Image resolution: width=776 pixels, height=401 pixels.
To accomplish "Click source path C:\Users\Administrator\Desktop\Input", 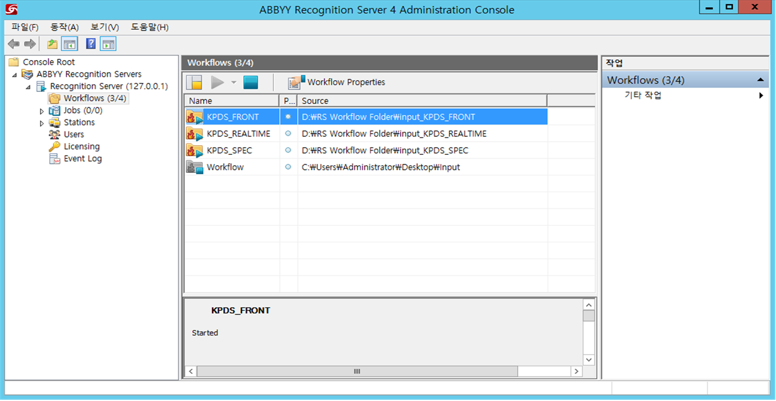I will coord(381,167).
